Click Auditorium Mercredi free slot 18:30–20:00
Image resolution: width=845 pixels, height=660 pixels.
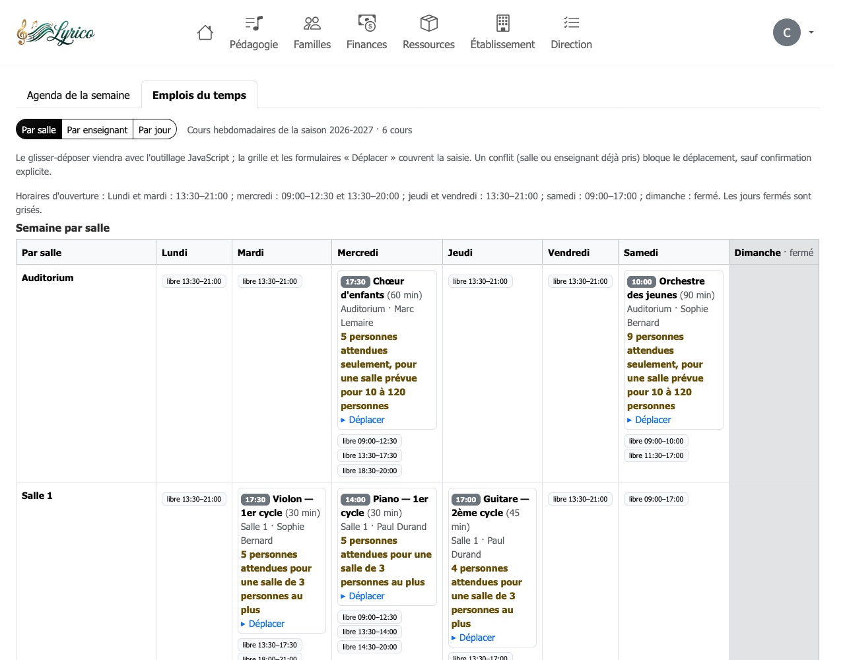tap(370, 471)
